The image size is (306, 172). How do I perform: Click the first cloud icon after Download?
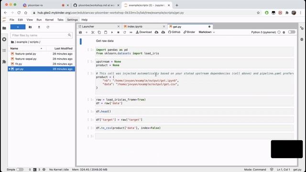[156, 32]
